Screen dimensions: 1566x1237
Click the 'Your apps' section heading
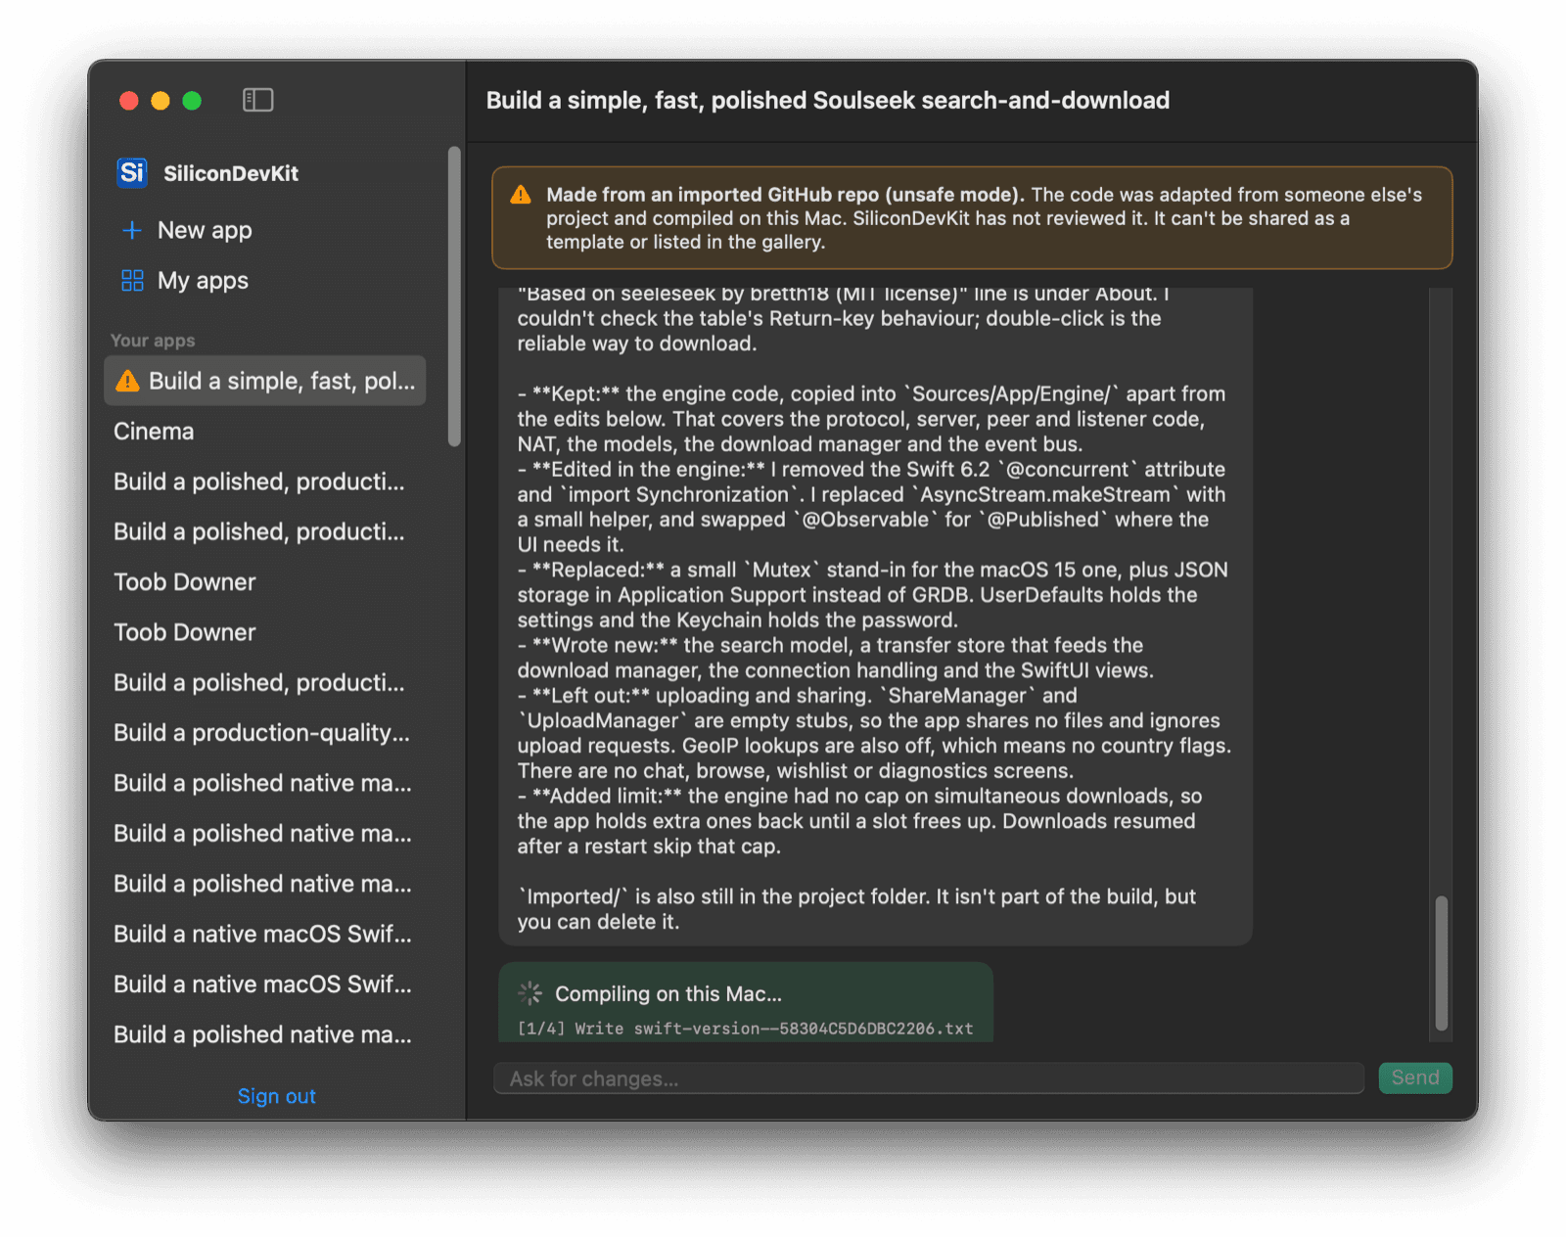tap(153, 341)
